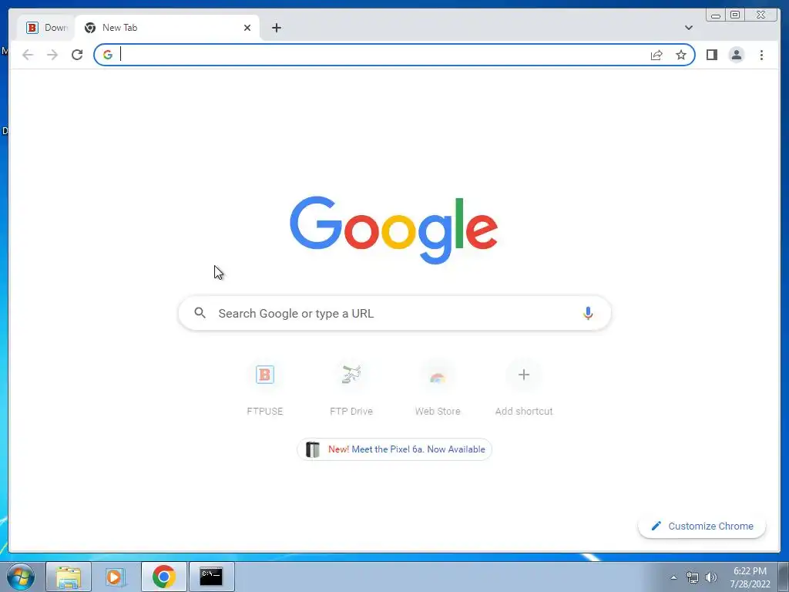Screen dimensions: 789x592
Task: Launch Windows Media Player from the taskbar
Action: (116, 577)
